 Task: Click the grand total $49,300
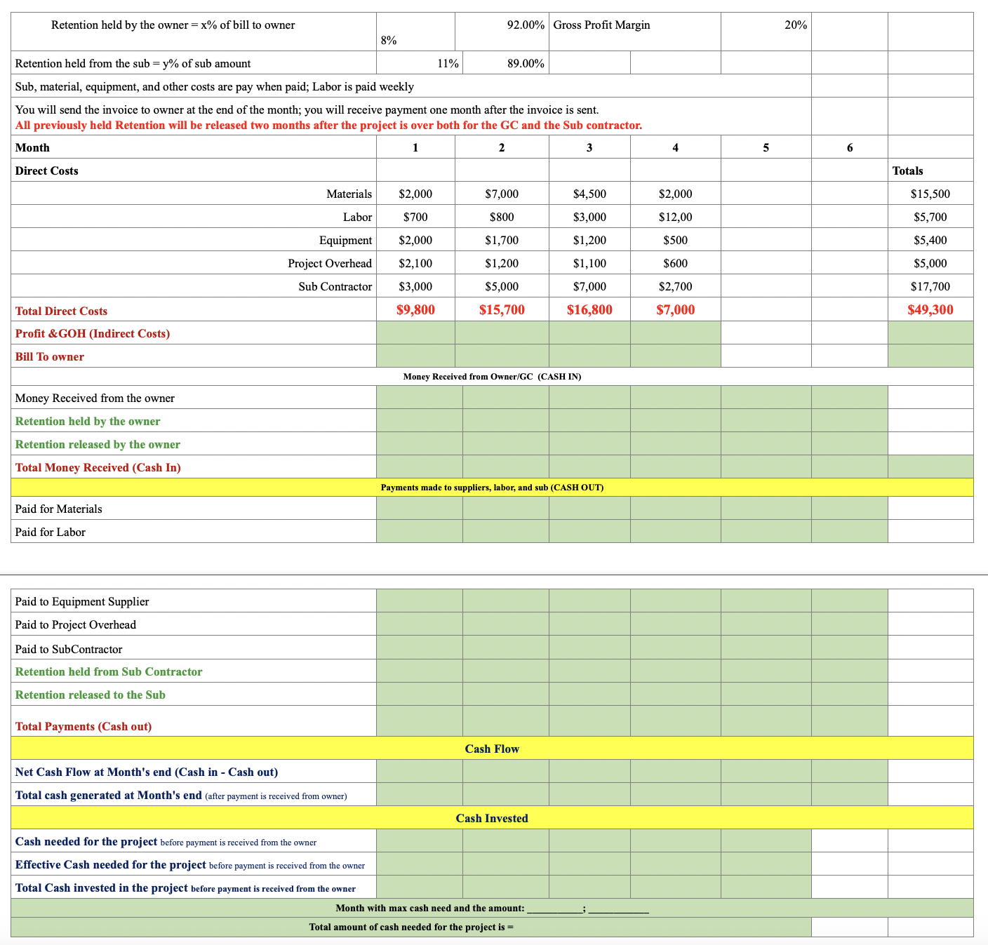(x=930, y=309)
